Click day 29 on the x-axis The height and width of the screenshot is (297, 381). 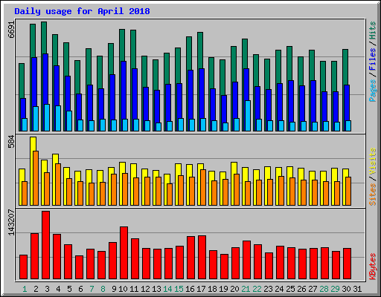point(335,289)
